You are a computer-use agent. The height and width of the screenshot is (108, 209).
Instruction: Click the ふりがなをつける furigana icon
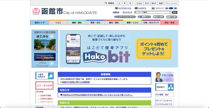[x=116, y=8]
